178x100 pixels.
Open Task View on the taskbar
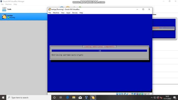point(61,97)
